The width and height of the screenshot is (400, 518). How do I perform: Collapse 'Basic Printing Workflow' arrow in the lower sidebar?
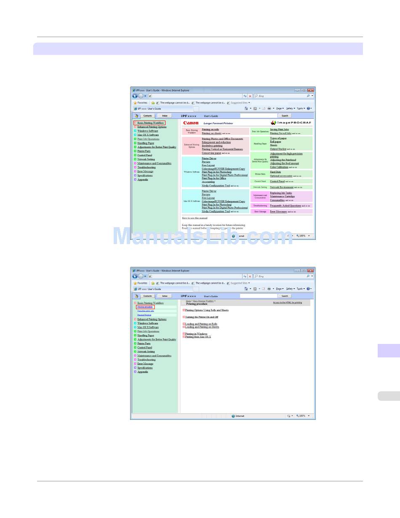pyautogui.click(x=135, y=303)
